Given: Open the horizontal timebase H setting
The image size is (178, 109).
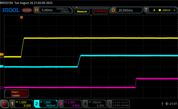Looking at the screenshot, I should (x=36, y=10).
